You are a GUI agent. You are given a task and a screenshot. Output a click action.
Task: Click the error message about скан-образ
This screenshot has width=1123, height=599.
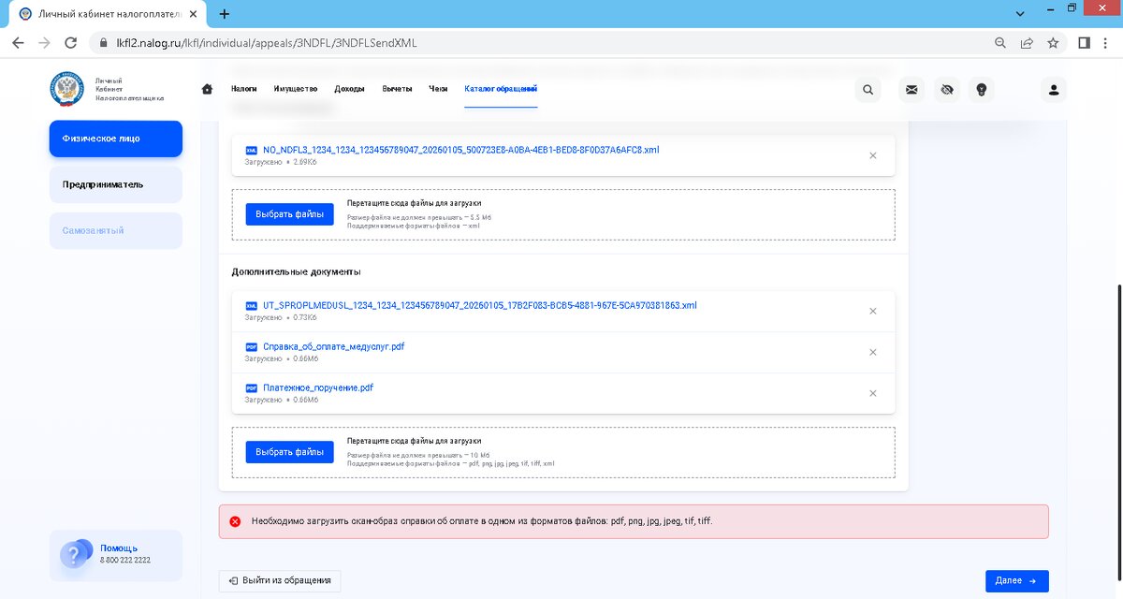[x=482, y=521]
